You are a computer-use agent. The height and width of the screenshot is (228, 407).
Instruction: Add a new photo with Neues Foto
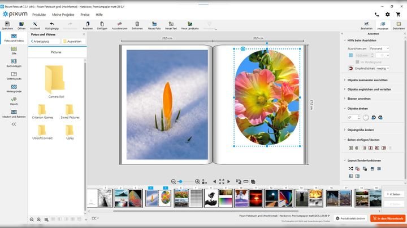click(154, 24)
